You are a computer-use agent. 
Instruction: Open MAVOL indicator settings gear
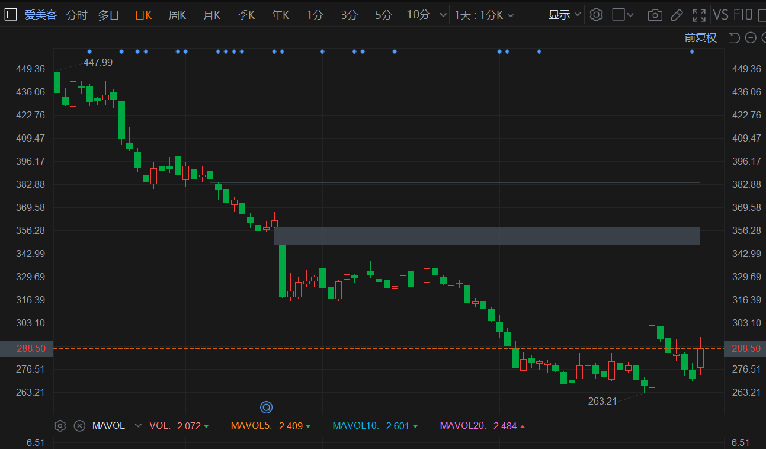point(59,425)
